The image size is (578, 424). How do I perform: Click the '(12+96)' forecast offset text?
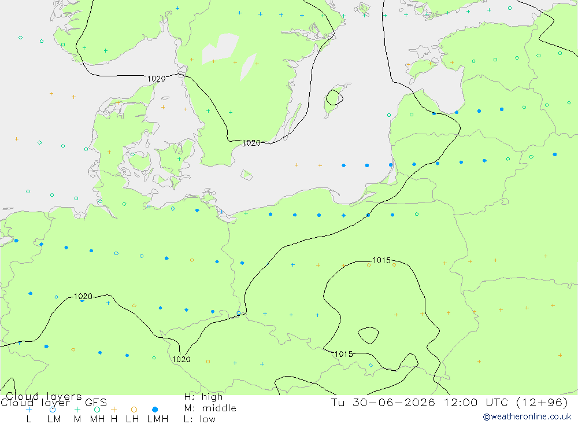tap(542, 402)
